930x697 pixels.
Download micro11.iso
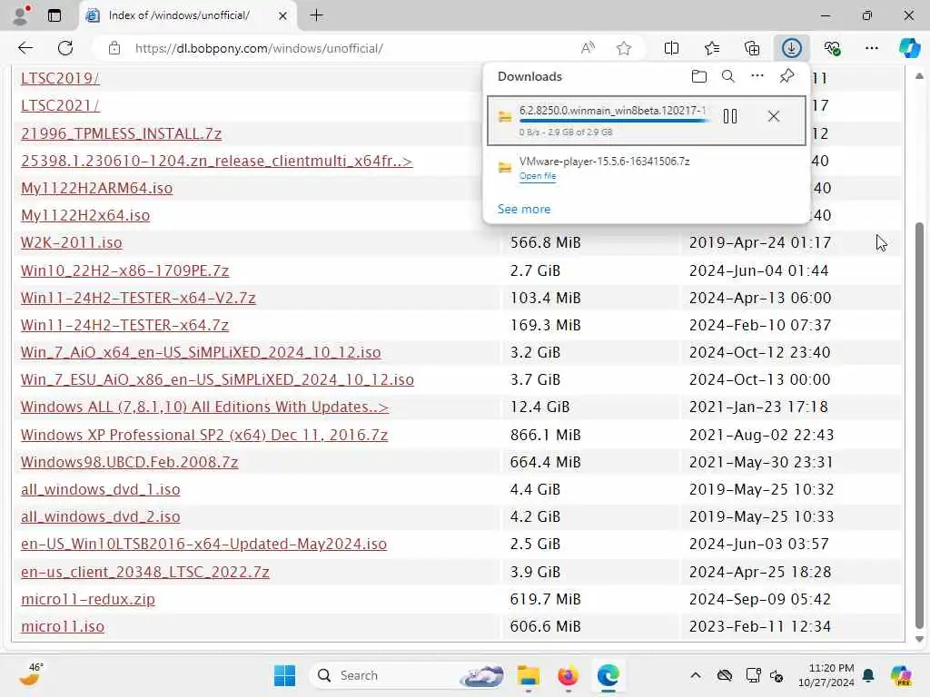pos(63,626)
